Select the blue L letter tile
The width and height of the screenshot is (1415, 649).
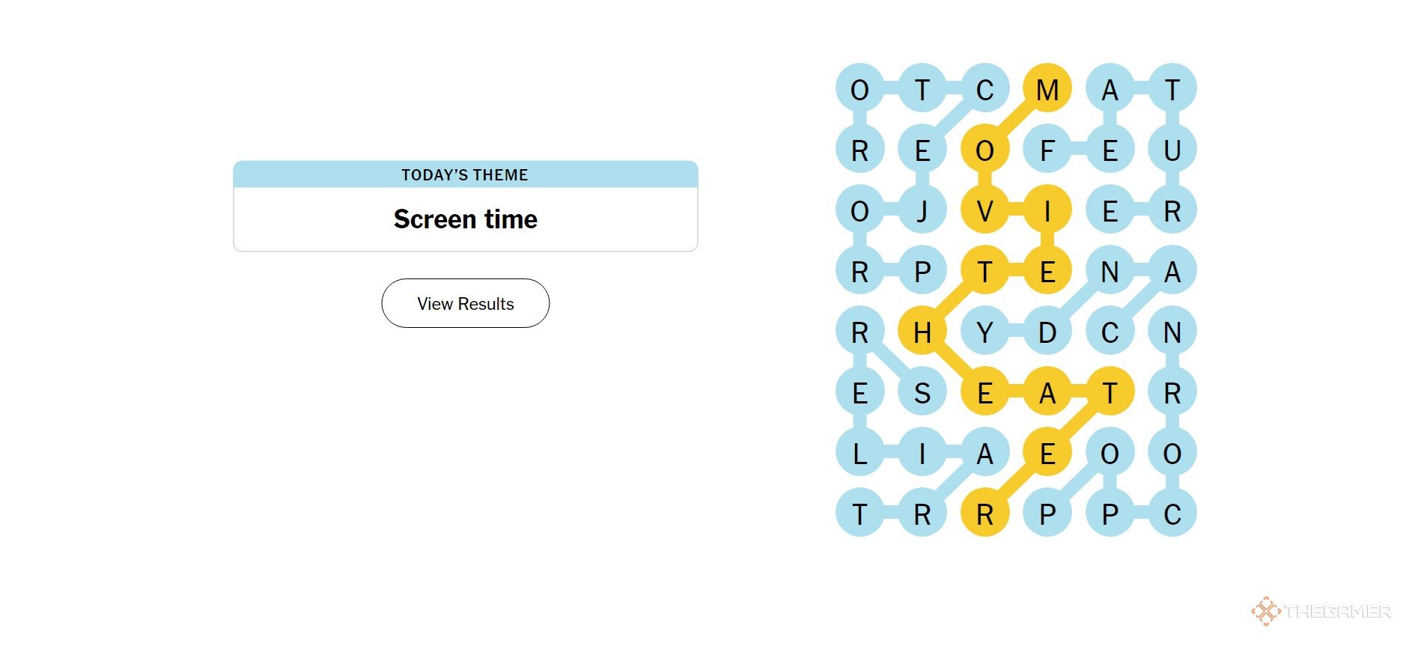pyautogui.click(x=860, y=453)
